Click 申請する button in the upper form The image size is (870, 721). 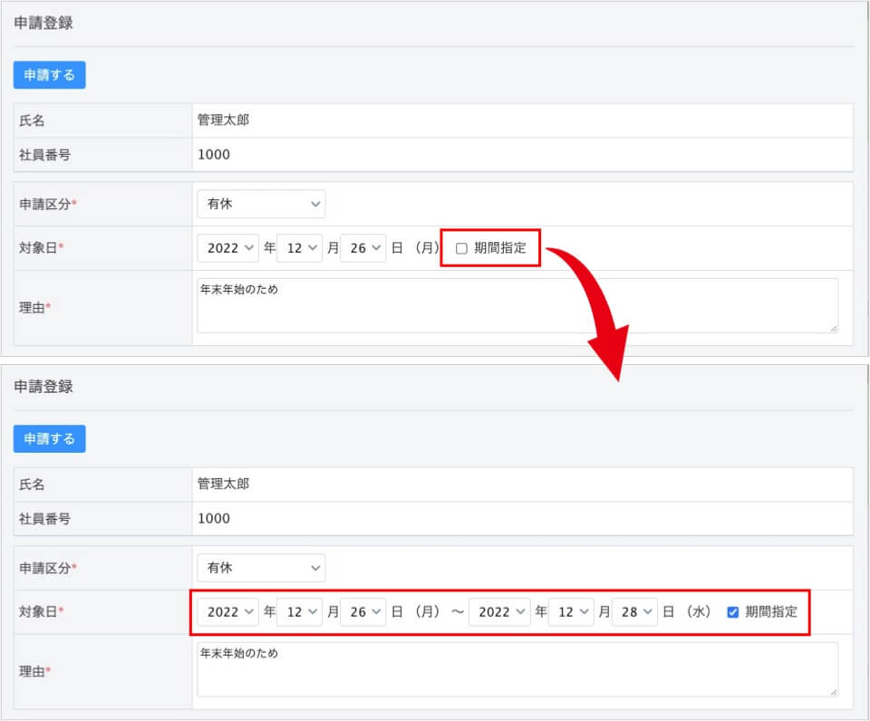(x=49, y=75)
